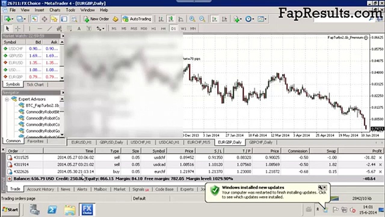Select the Equidistant Channel tool
This screenshot has width=385, height=217.
(59, 29)
